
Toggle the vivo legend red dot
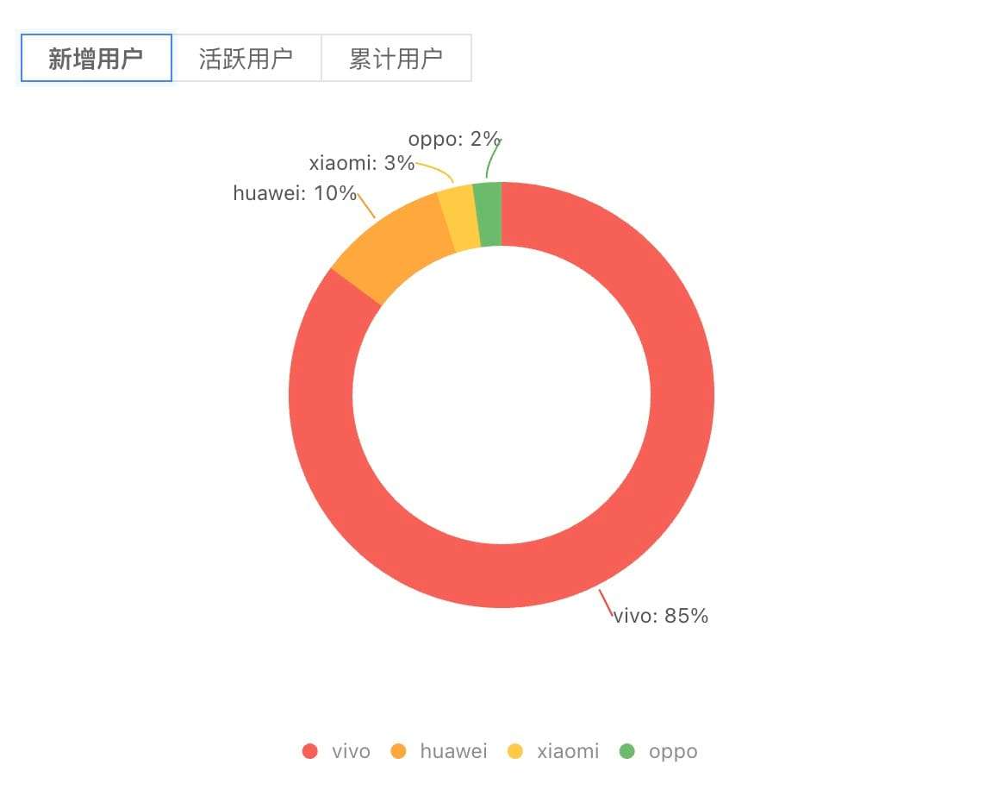point(310,751)
